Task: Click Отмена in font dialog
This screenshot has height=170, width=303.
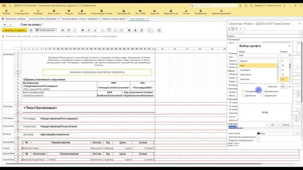Action: pos(285,125)
